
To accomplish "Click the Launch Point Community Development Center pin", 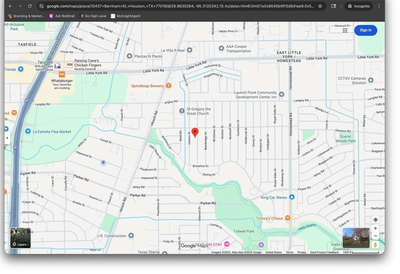I will [281, 94].
